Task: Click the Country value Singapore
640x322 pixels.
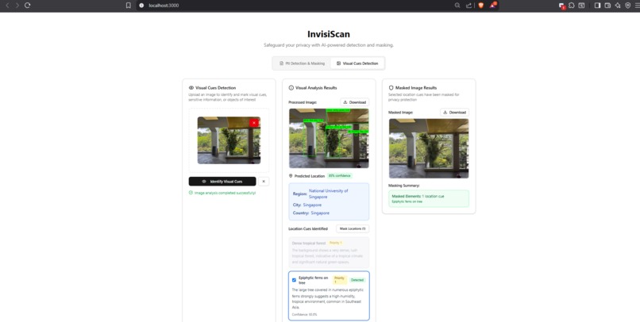Action: [320, 213]
